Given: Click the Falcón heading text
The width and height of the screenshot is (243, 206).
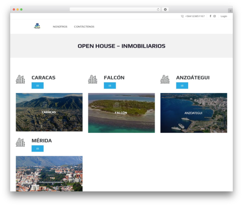Looking at the screenshot, I should tap(114, 77).
